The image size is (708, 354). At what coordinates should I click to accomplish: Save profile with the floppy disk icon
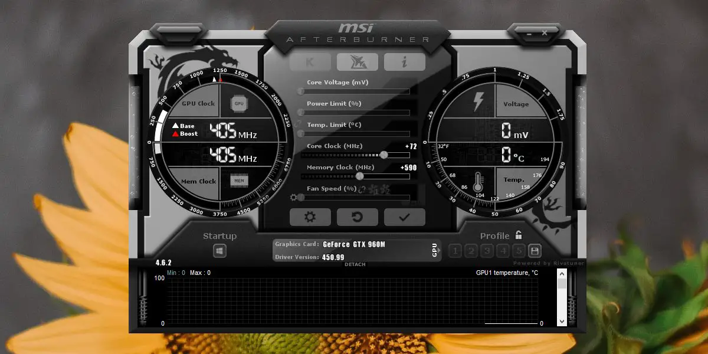(x=535, y=251)
